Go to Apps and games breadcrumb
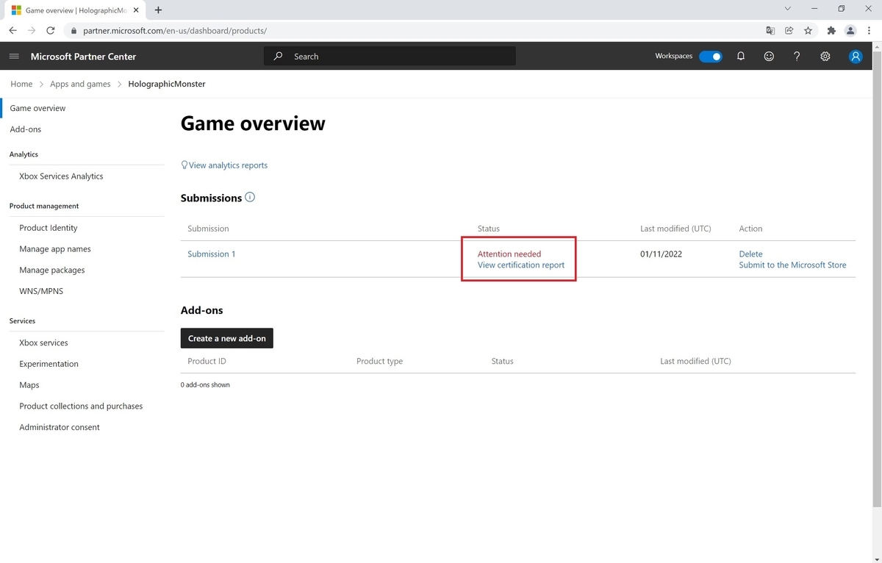The width and height of the screenshot is (882, 563). pos(80,84)
